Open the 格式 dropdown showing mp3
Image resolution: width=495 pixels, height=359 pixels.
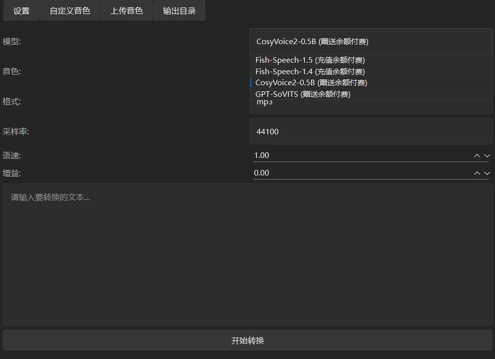coord(371,107)
